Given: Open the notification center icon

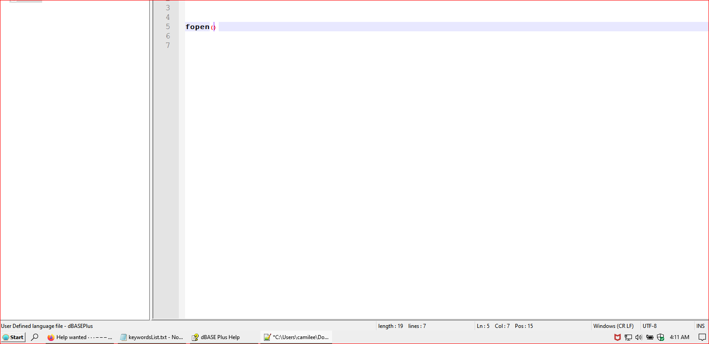Looking at the screenshot, I should 702,337.
